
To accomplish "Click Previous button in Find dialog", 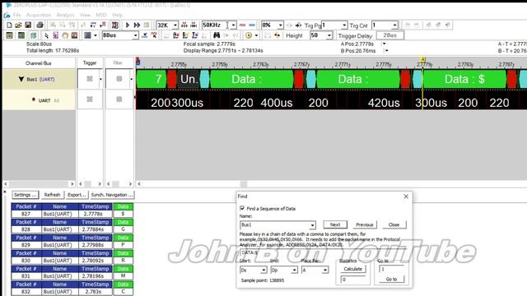I will coord(365,224).
